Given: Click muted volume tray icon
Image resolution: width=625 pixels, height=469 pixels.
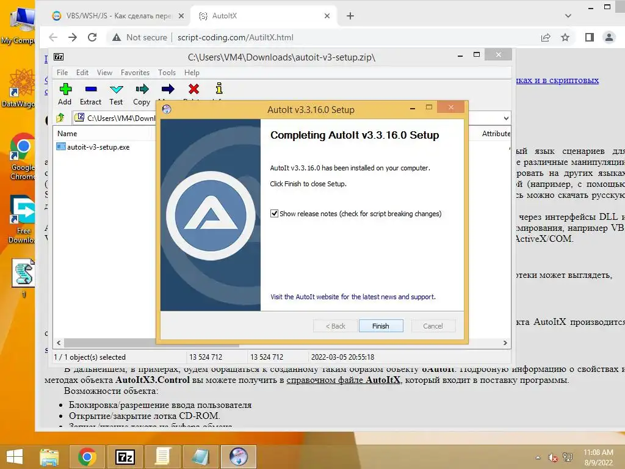Looking at the screenshot, I should coord(552,457).
